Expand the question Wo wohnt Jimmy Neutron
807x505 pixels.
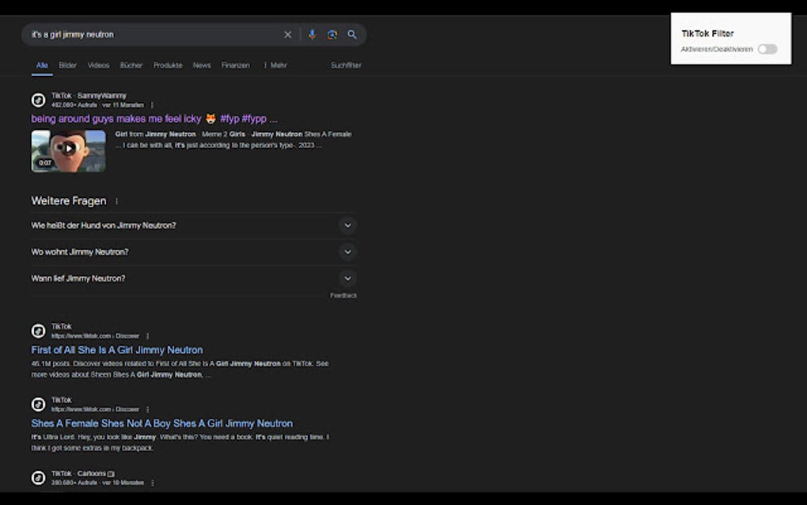pyautogui.click(x=194, y=252)
